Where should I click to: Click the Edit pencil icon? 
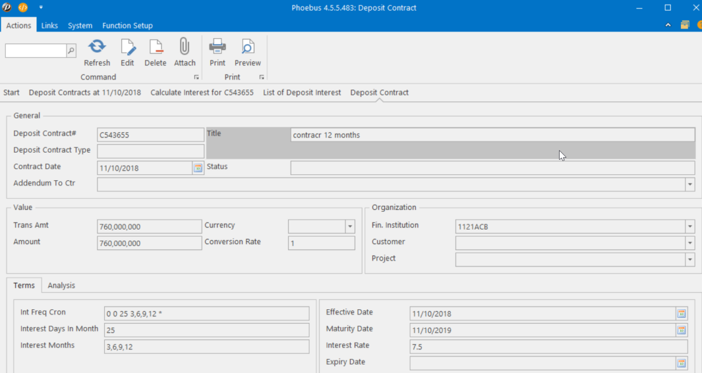pos(127,47)
